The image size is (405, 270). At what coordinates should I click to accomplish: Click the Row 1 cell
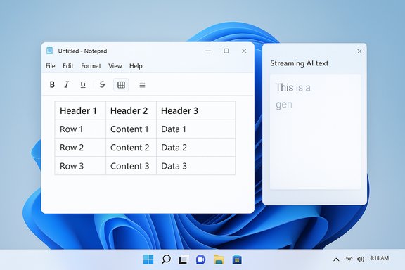coord(80,129)
